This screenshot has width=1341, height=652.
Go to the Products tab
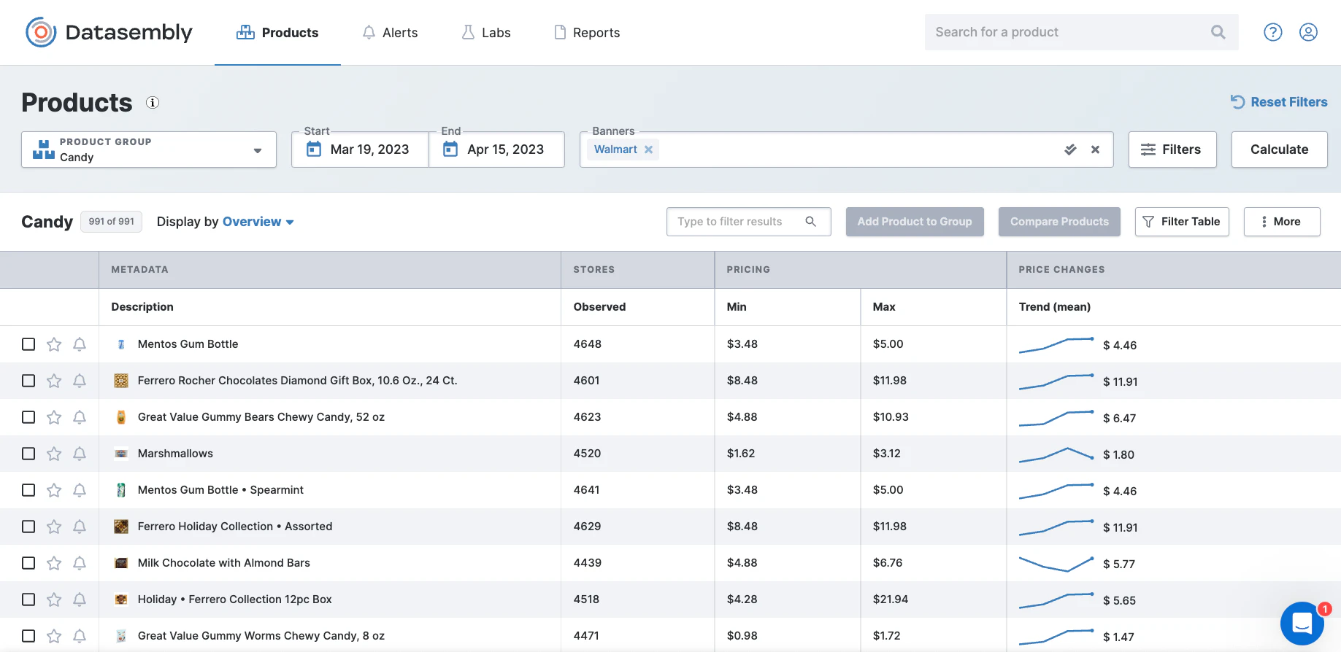277,33
